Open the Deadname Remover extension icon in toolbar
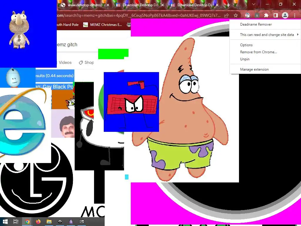301x226 pixels. pyautogui.click(x=248, y=15)
